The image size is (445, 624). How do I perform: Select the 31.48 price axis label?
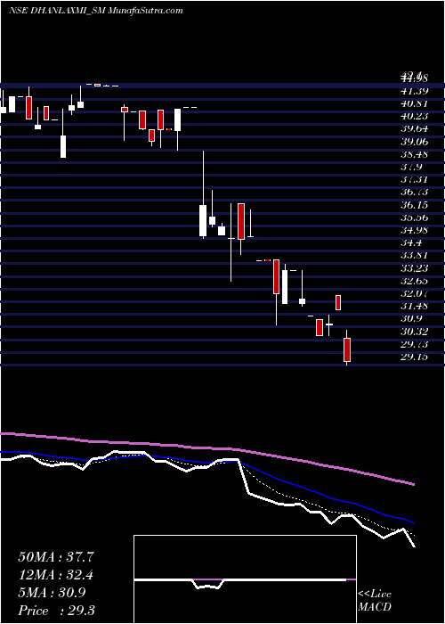pyautogui.click(x=416, y=307)
